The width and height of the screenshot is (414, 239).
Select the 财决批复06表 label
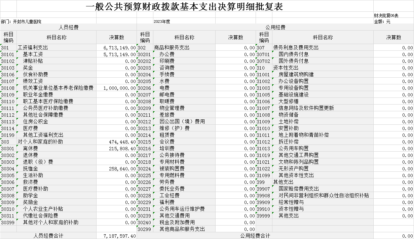click(386, 15)
